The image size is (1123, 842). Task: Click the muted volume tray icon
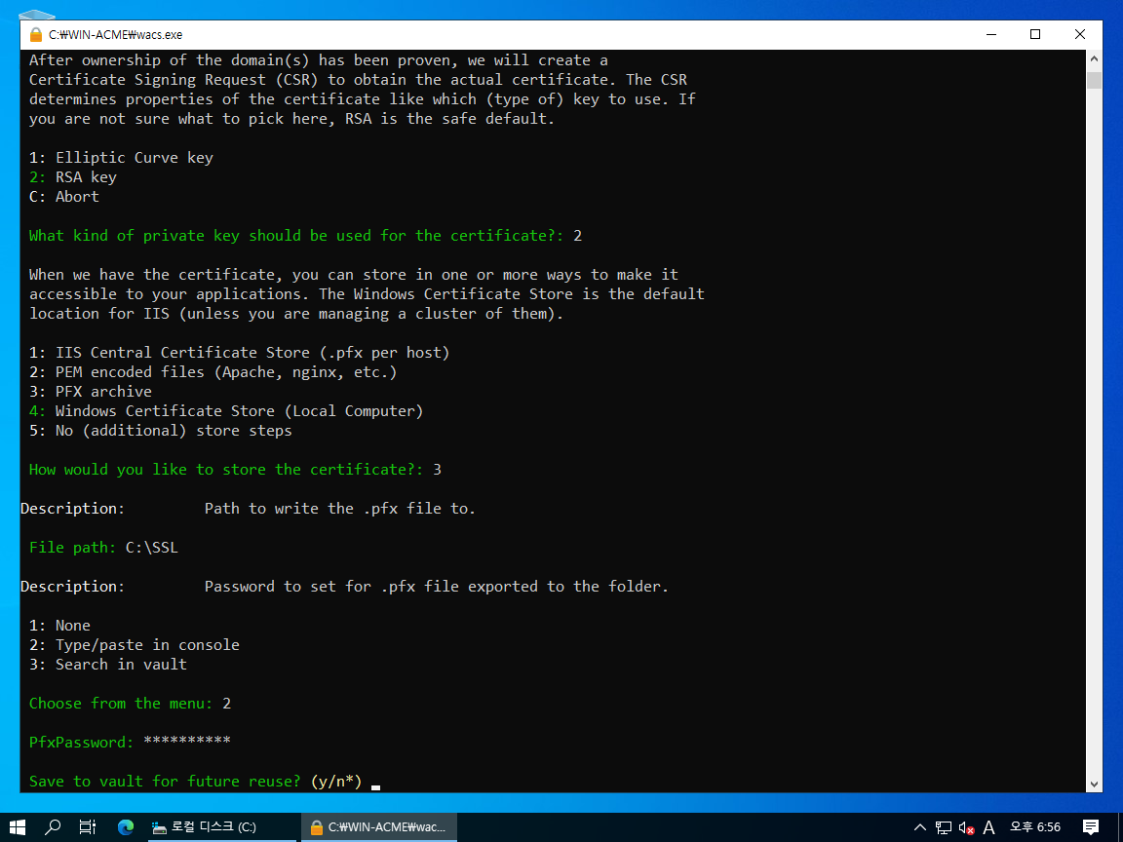(x=966, y=827)
